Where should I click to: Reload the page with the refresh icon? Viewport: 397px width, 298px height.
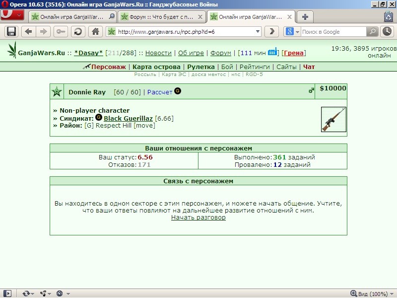click(78, 32)
